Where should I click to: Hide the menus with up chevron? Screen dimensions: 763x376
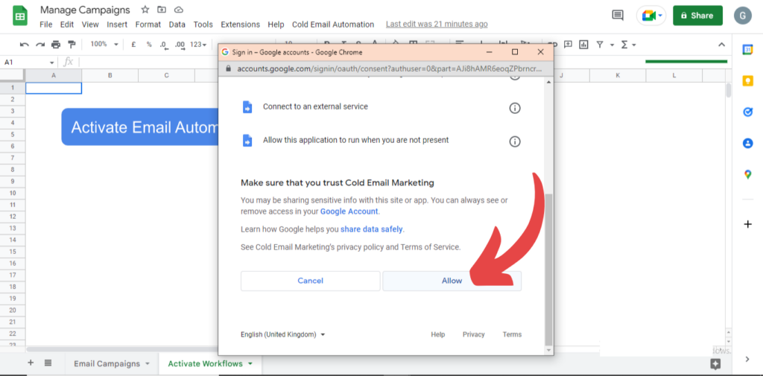(x=721, y=44)
